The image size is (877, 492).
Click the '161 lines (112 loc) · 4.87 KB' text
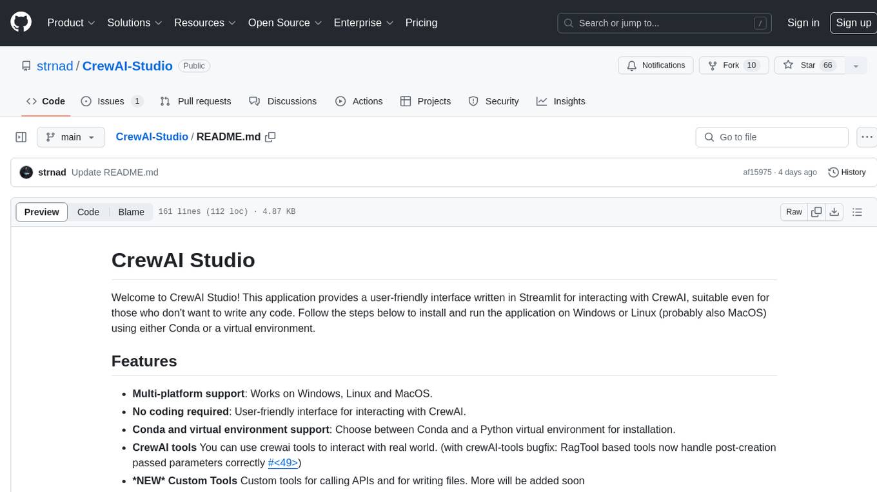pos(227,212)
